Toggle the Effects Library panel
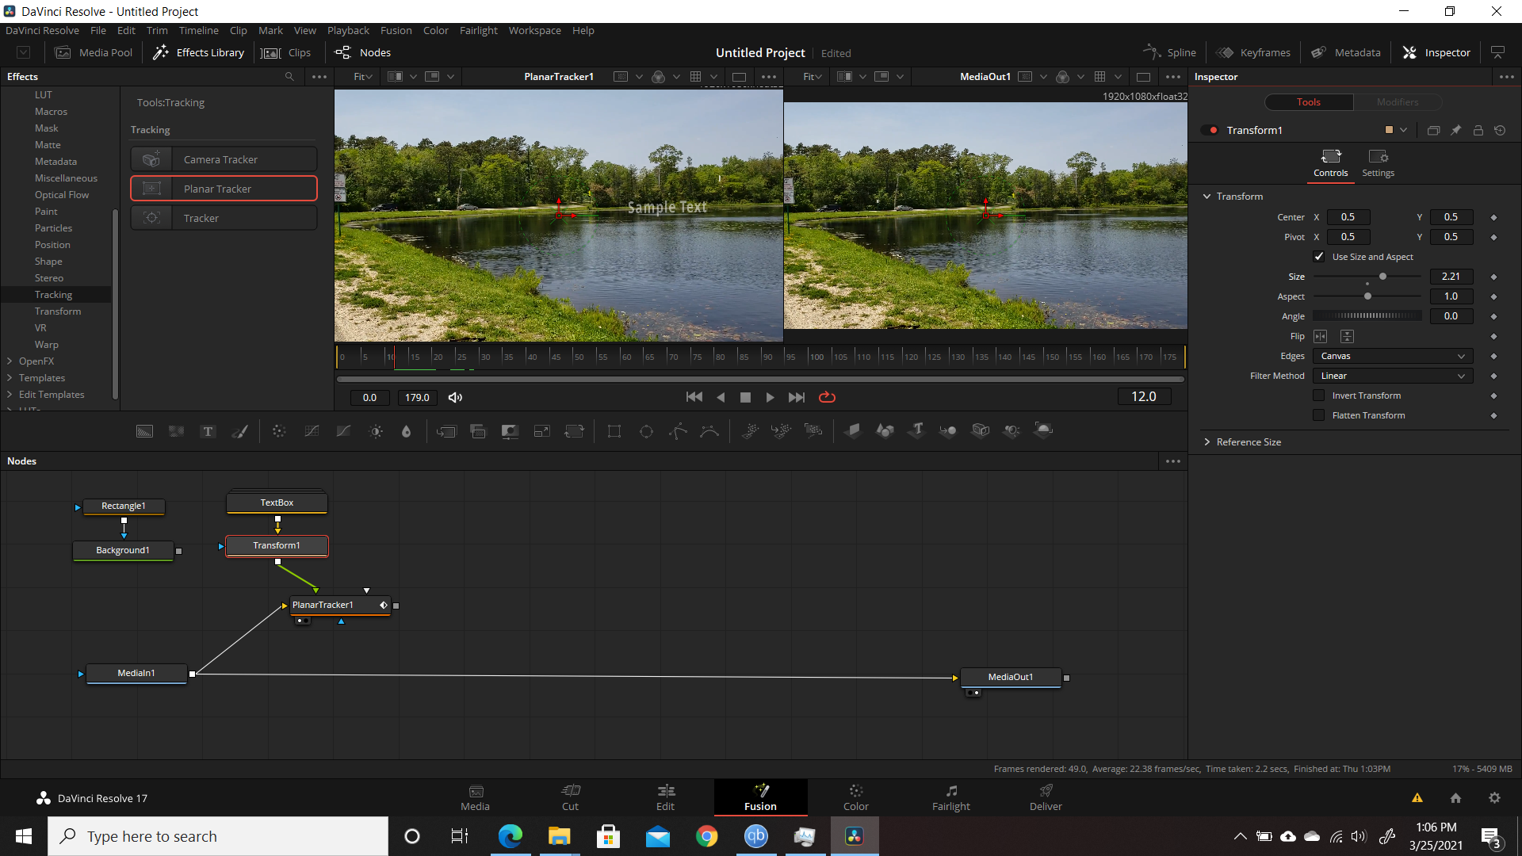The width and height of the screenshot is (1522, 856). click(x=198, y=52)
